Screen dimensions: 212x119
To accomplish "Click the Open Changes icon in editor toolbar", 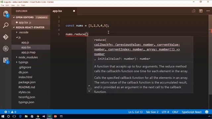I will point(193,11).
